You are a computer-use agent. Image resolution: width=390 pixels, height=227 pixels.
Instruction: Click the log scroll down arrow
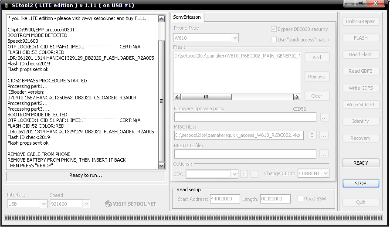coord(161,166)
